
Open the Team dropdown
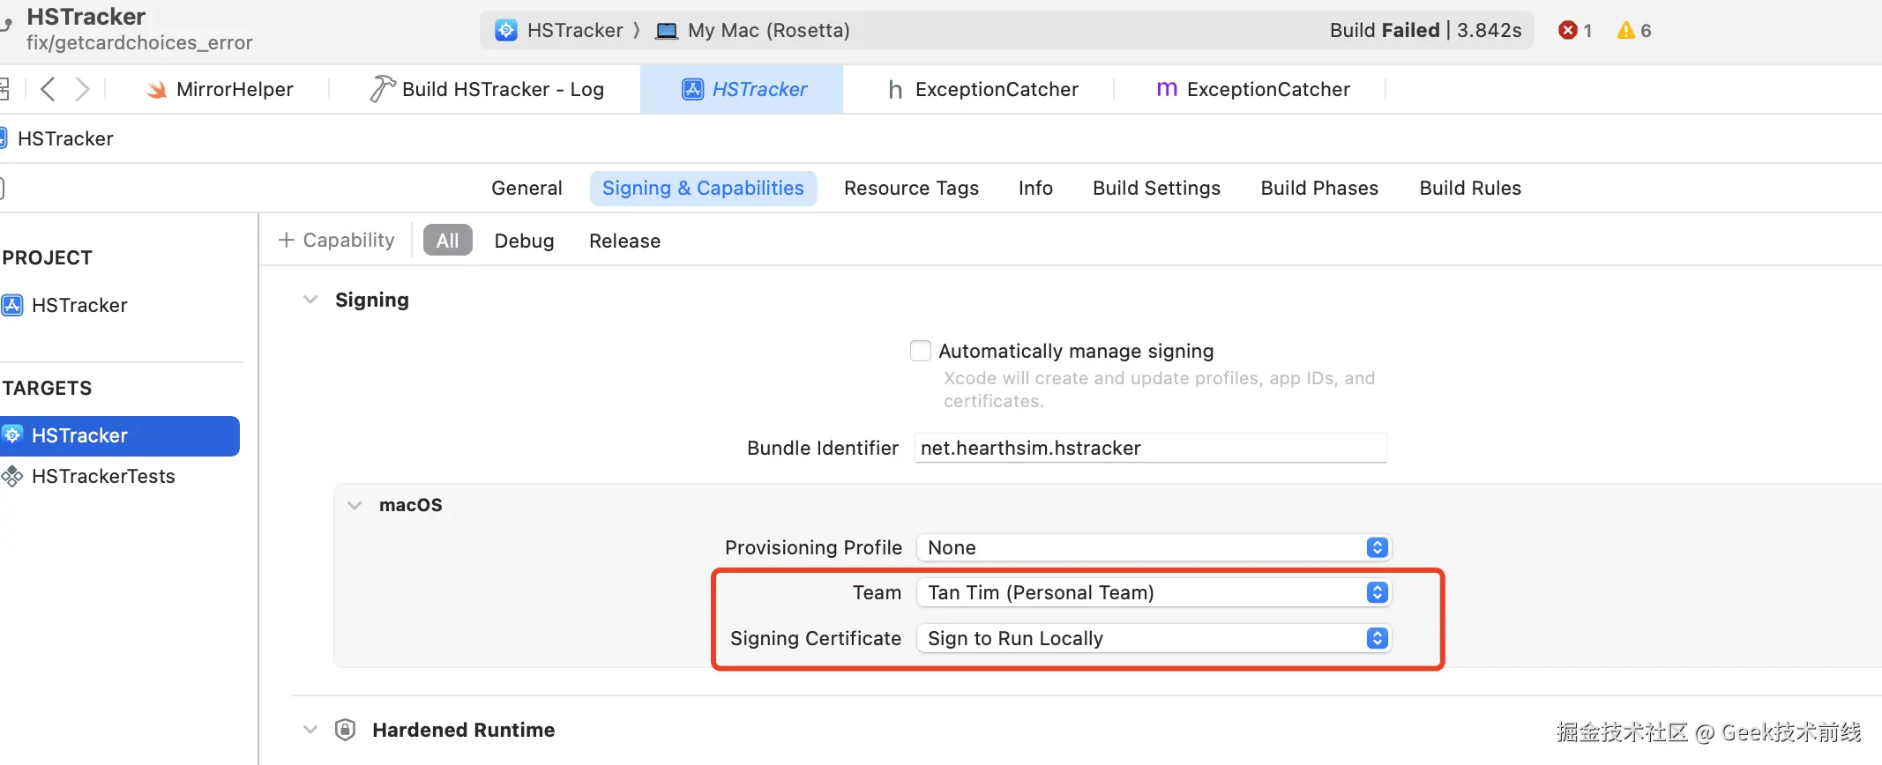tap(1154, 592)
